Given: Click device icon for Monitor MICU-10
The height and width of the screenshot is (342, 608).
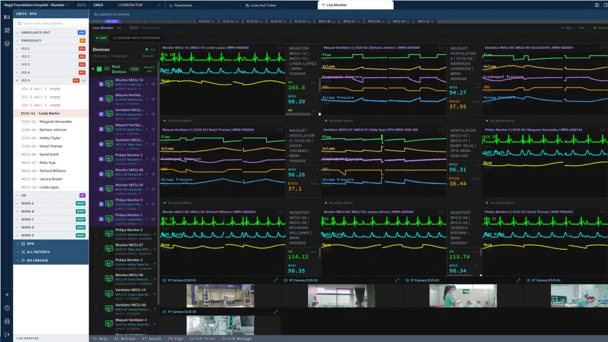Looking at the screenshot, I should click(109, 84).
